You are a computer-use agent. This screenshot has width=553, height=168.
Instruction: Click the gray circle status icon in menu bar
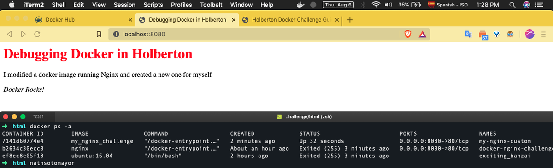pyautogui.click(x=314, y=5)
